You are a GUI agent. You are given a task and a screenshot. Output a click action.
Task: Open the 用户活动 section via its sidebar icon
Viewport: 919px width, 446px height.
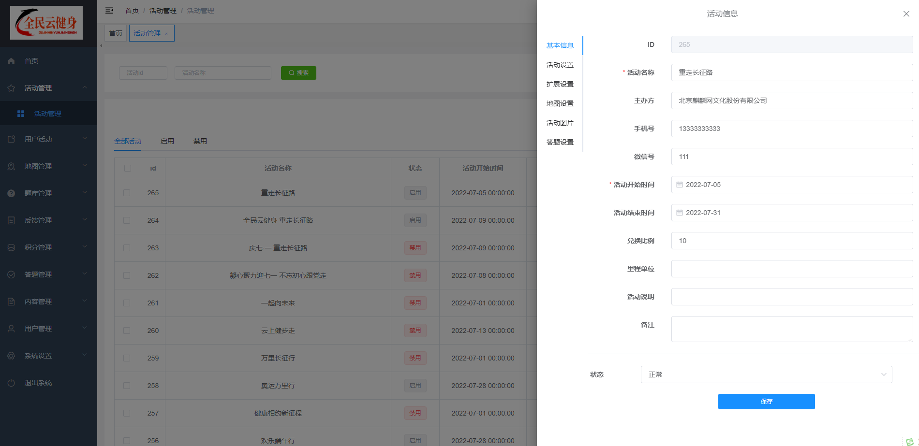(11, 139)
